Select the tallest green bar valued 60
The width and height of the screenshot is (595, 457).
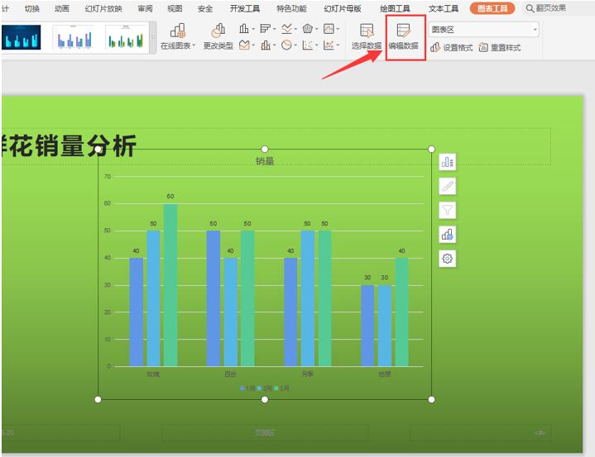(170, 285)
